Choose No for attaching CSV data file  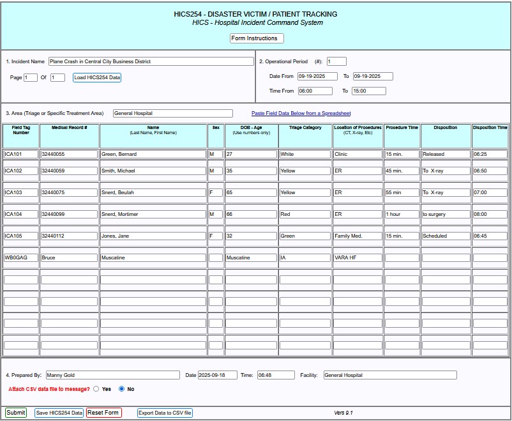[x=122, y=388]
